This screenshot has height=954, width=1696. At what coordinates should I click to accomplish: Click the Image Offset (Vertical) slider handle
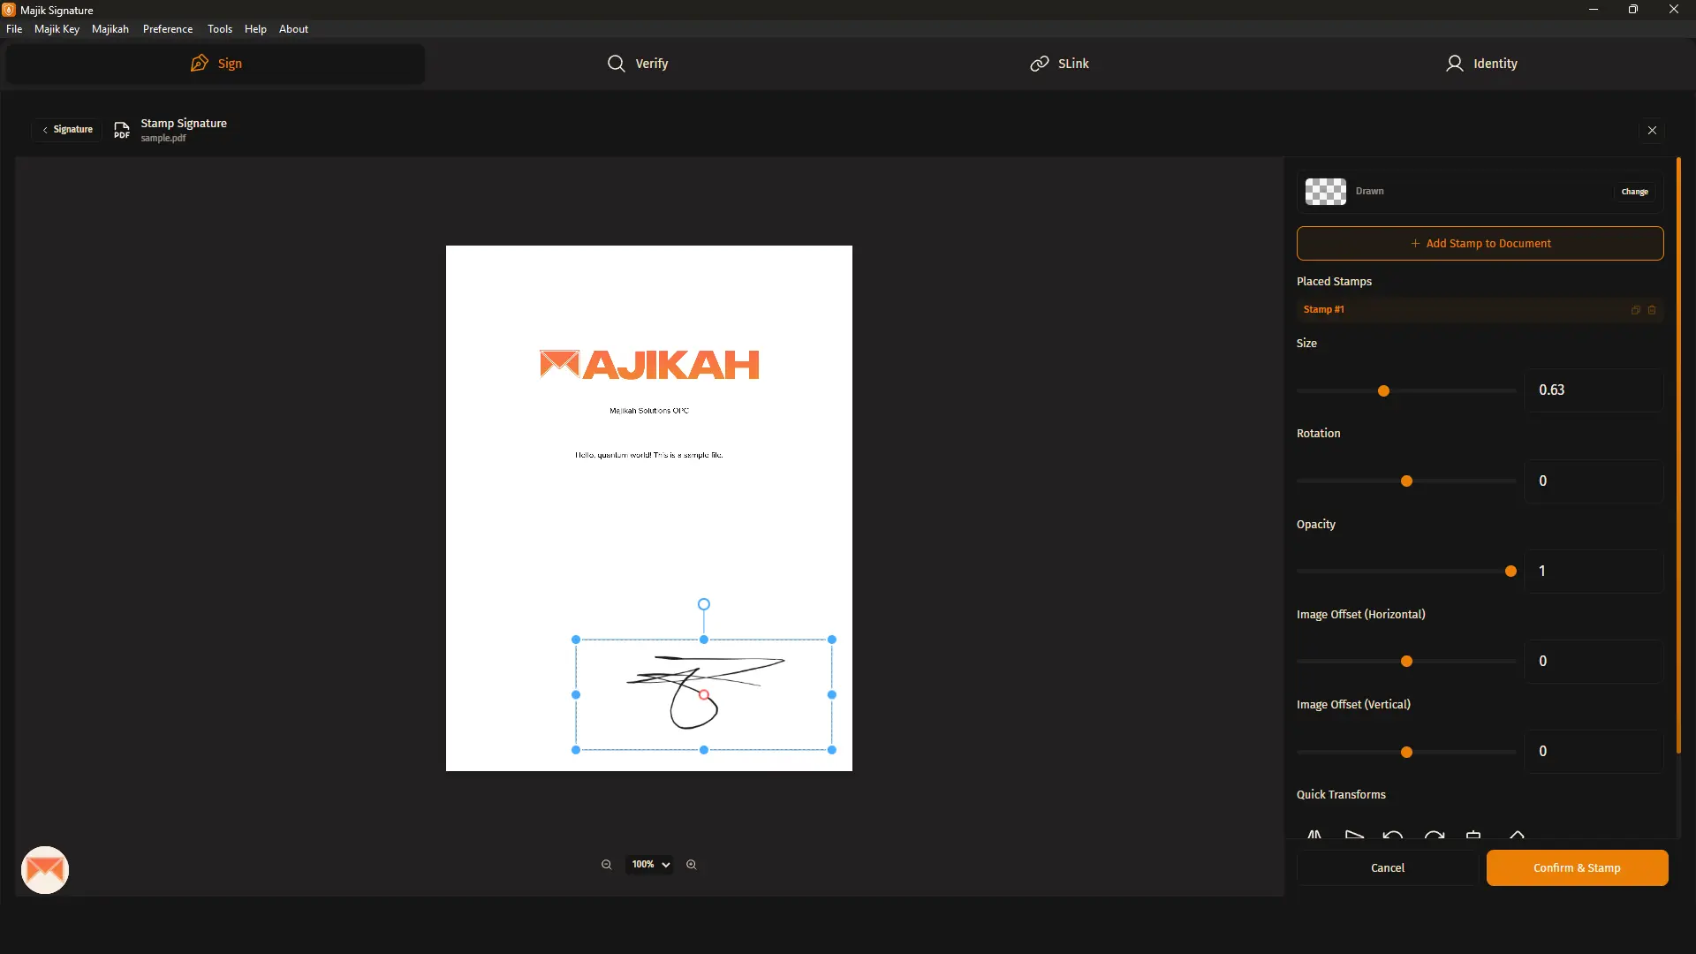point(1407,753)
